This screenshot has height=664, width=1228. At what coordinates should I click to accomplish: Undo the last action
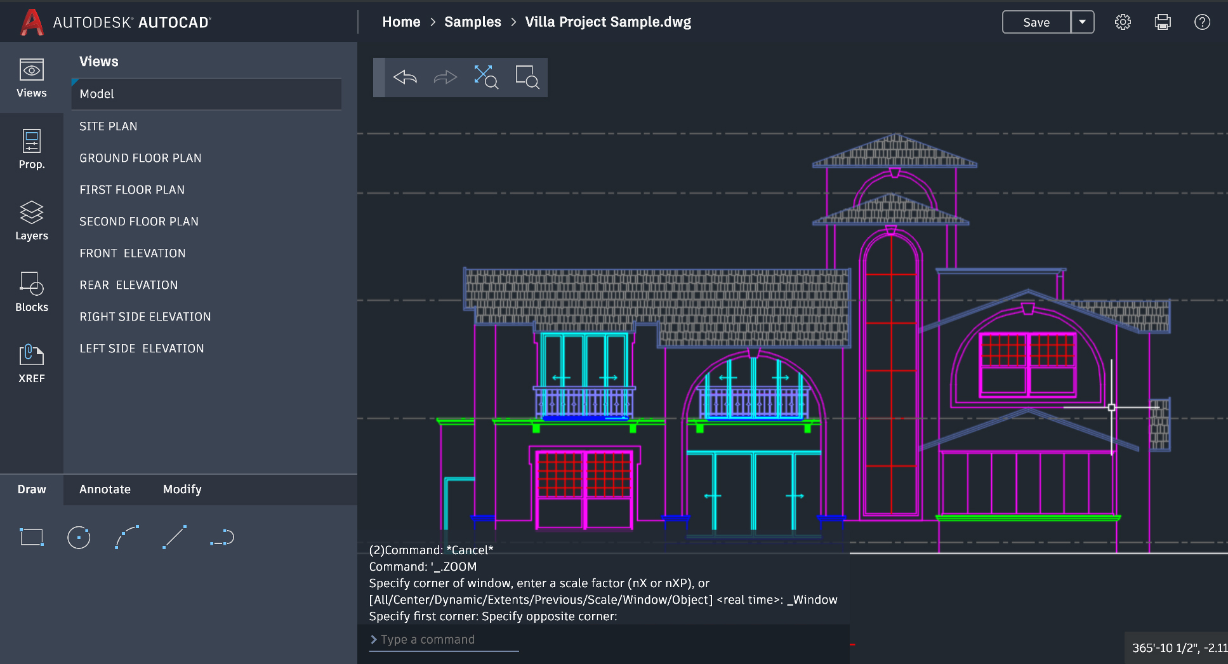pyautogui.click(x=405, y=77)
